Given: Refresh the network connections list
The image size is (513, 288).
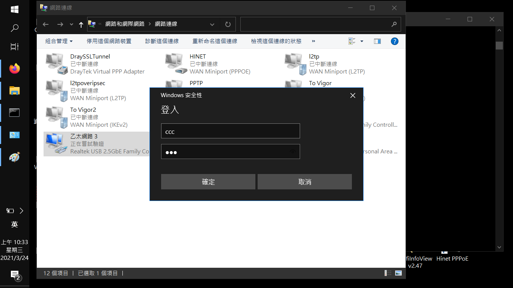Looking at the screenshot, I should click(x=228, y=24).
